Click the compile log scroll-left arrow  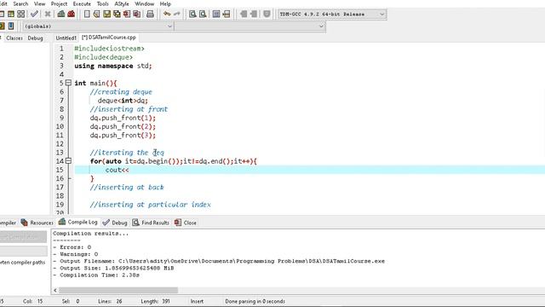click(x=55, y=290)
